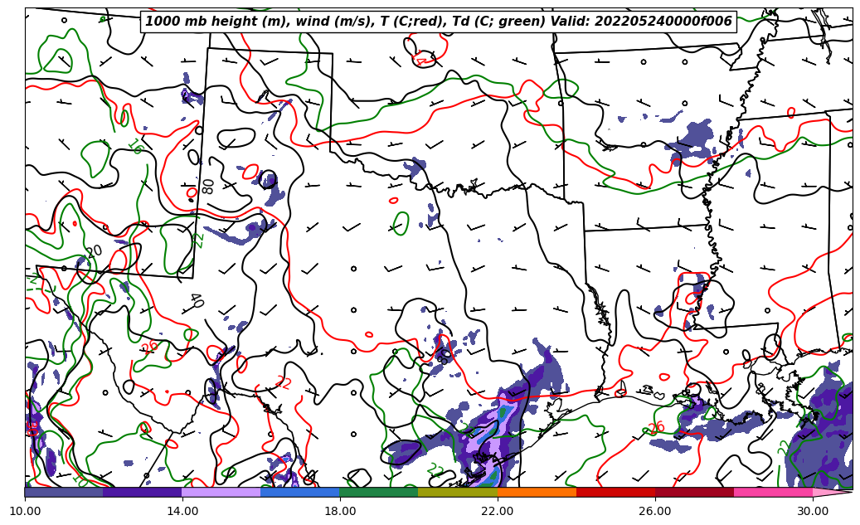This screenshot has width=860, height=525.
Task: Click the 14.00 colorbar tick label
Action: click(182, 511)
